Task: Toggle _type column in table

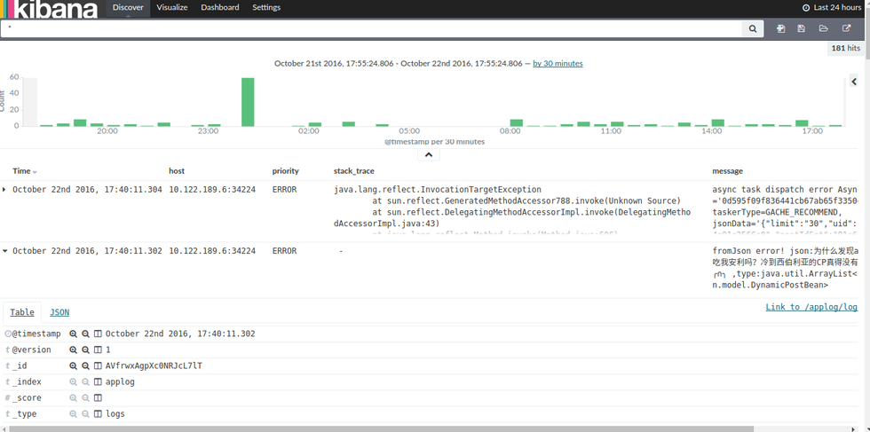Action: [x=99, y=414]
